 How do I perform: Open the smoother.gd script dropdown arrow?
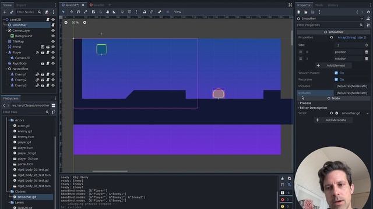(368, 113)
